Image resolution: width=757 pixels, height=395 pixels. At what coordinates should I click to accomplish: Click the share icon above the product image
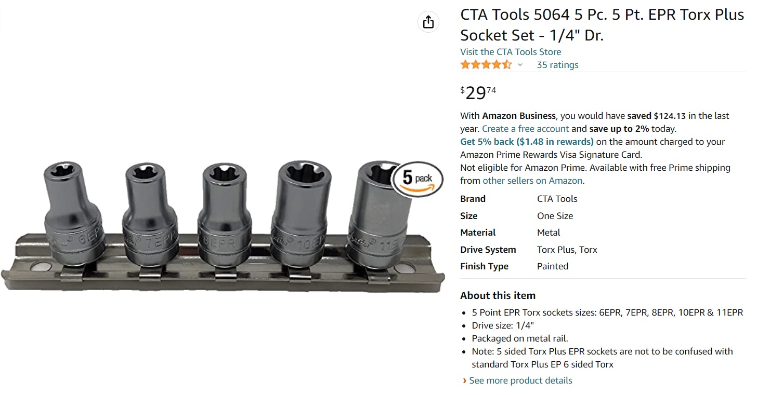428,22
